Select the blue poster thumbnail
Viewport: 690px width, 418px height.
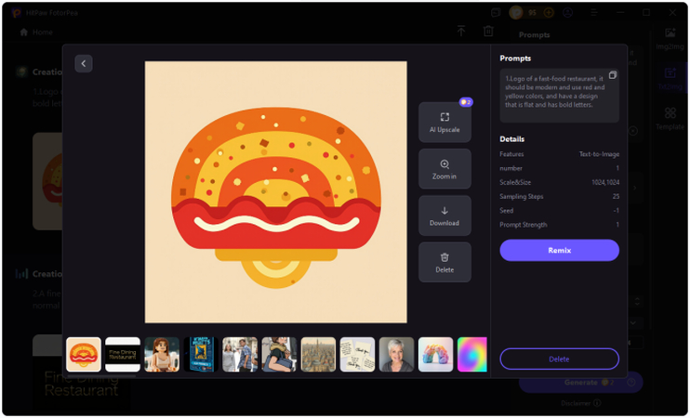(201, 354)
